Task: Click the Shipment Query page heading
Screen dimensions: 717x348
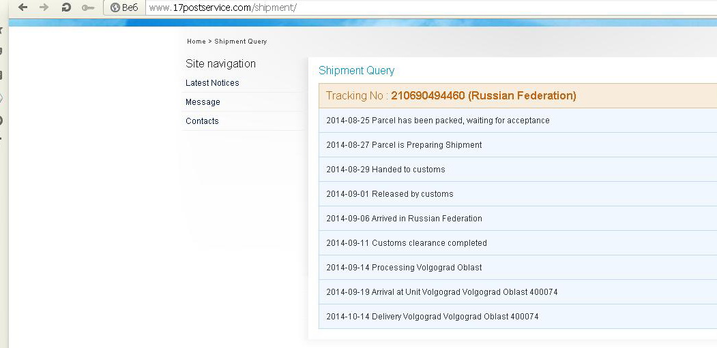Action: click(x=356, y=71)
